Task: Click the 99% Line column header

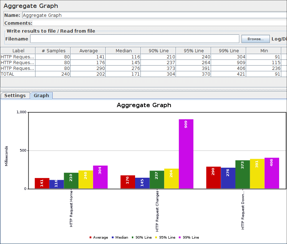Action: click(x=229, y=51)
